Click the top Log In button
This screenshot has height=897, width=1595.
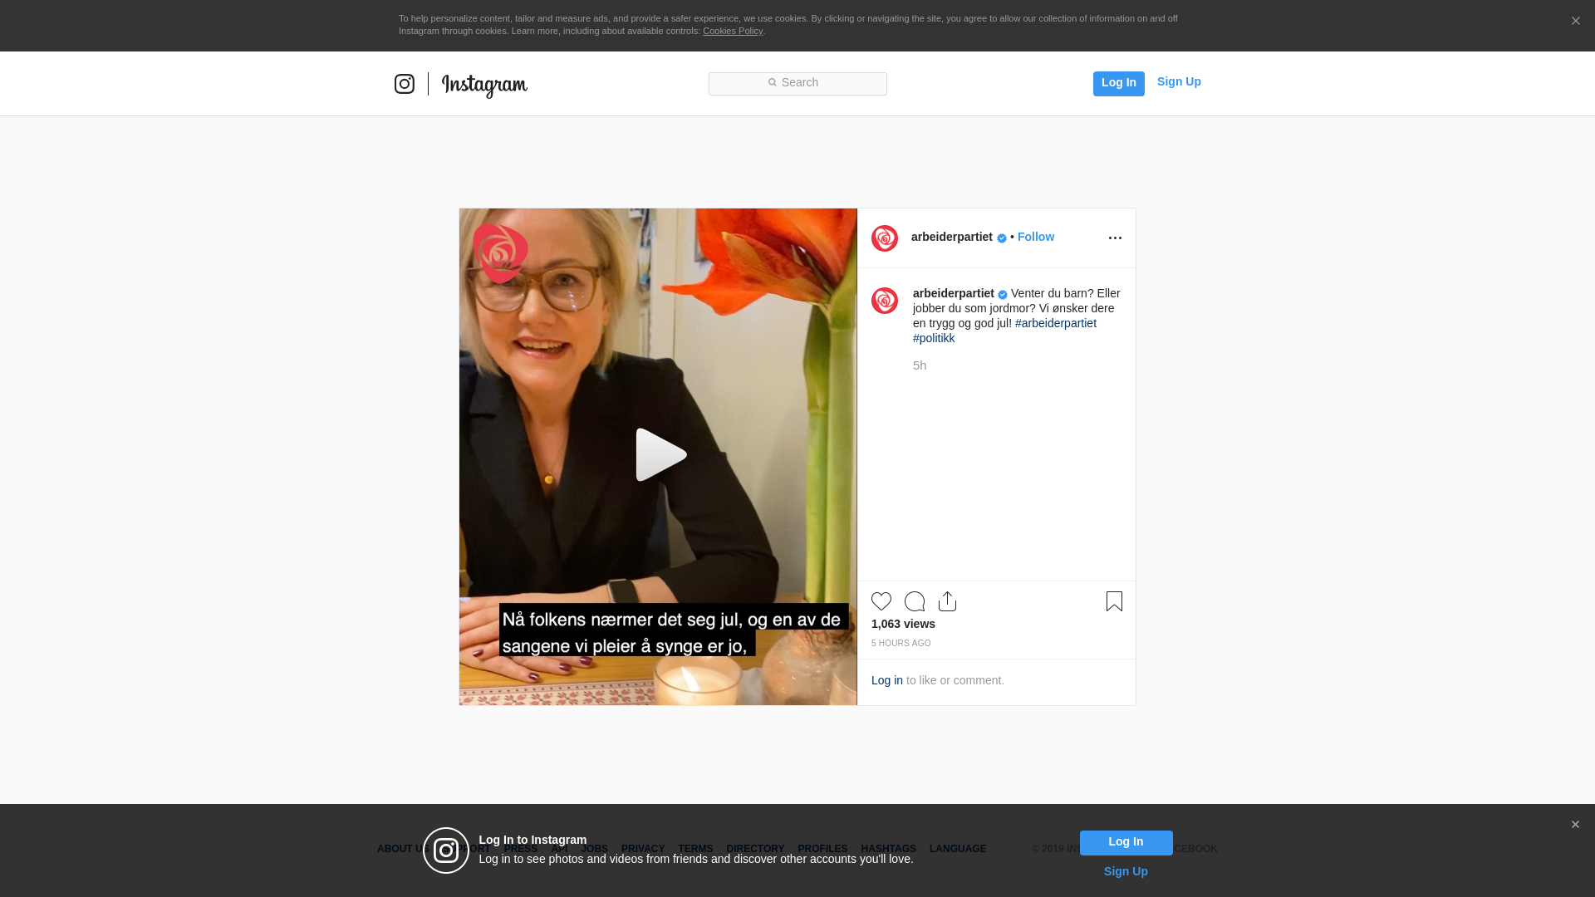click(x=1118, y=83)
